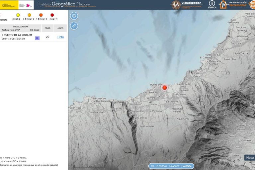Click the orange 4 ≥ mag > 3 legend circle
Image resolution: width=255 pixels, height=170 pixels.
(x=41, y=15)
